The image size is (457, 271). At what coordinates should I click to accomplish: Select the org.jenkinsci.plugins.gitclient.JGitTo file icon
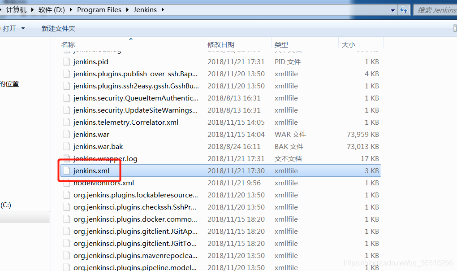(67, 244)
